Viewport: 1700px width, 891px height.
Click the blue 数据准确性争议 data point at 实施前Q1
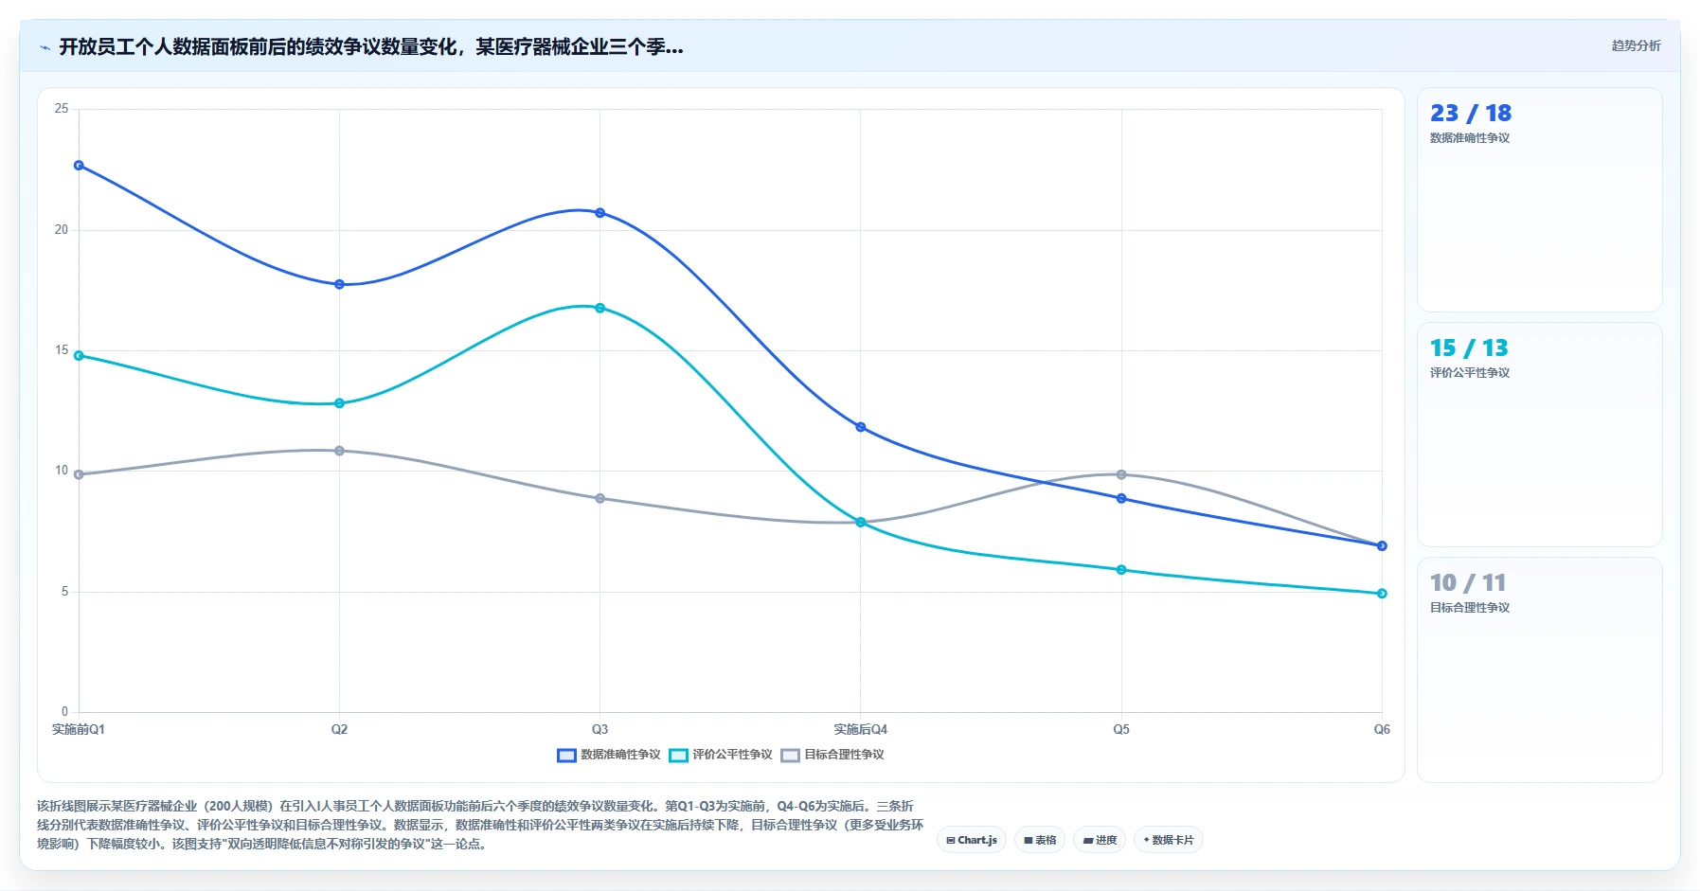click(x=79, y=166)
